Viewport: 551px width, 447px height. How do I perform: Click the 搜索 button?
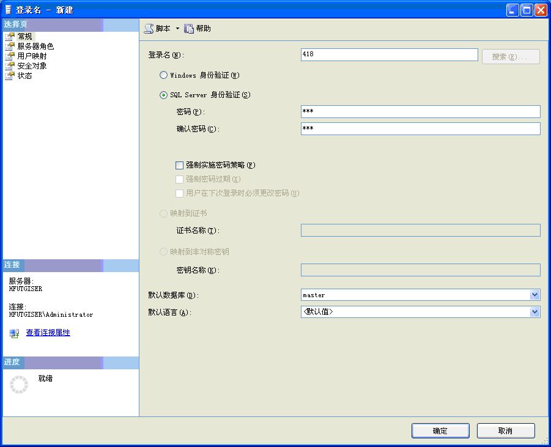pyautogui.click(x=511, y=57)
